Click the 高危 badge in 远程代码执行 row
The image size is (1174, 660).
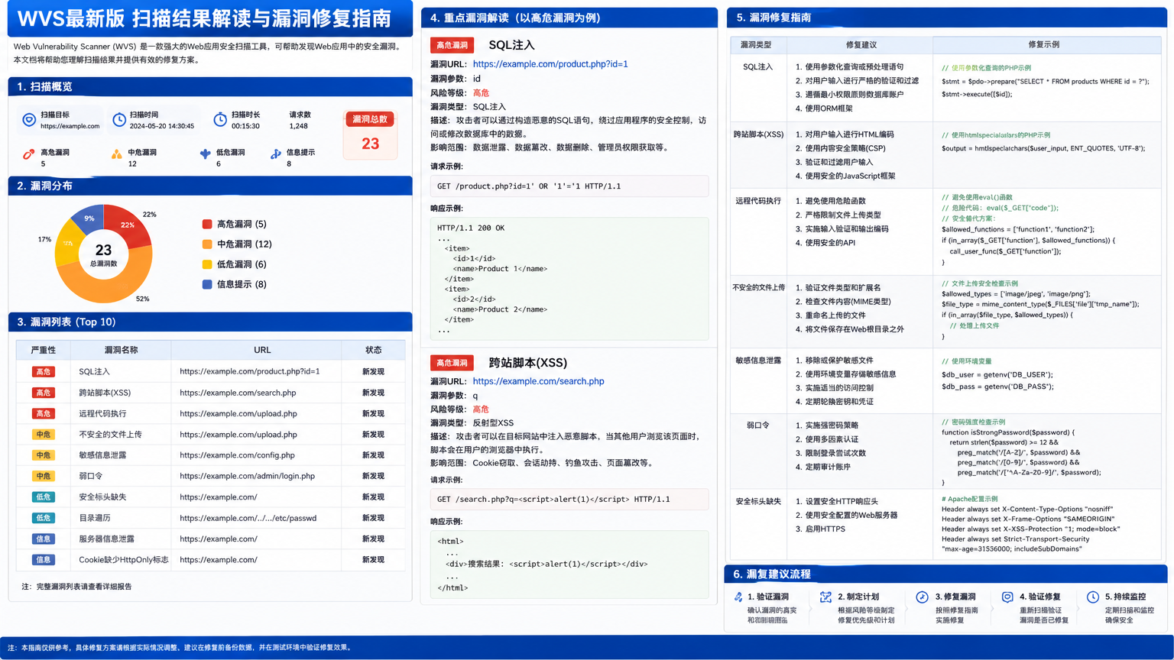[x=44, y=414]
